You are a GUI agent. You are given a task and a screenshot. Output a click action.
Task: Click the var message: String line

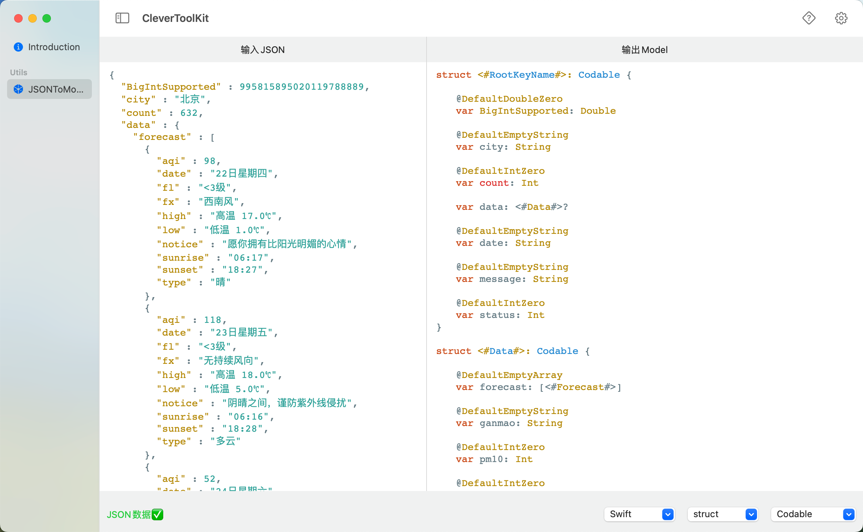click(x=512, y=279)
